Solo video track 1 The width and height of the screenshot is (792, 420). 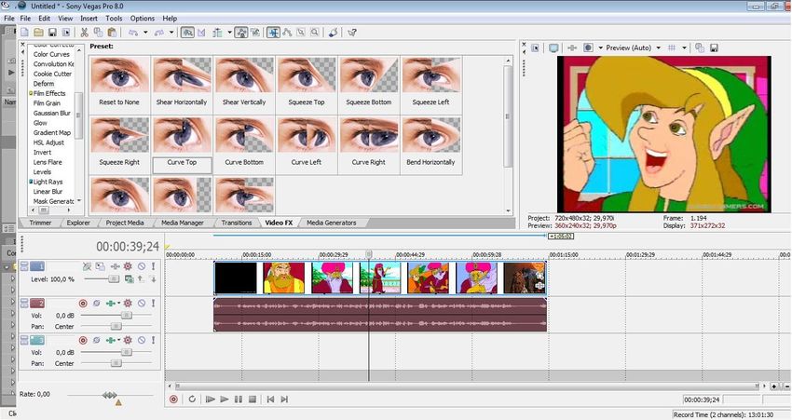[x=153, y=266]
